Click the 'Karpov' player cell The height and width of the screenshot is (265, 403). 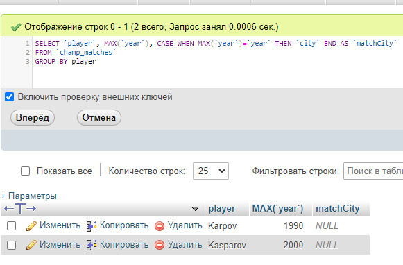pyautogui.click(x=223, y=226)
